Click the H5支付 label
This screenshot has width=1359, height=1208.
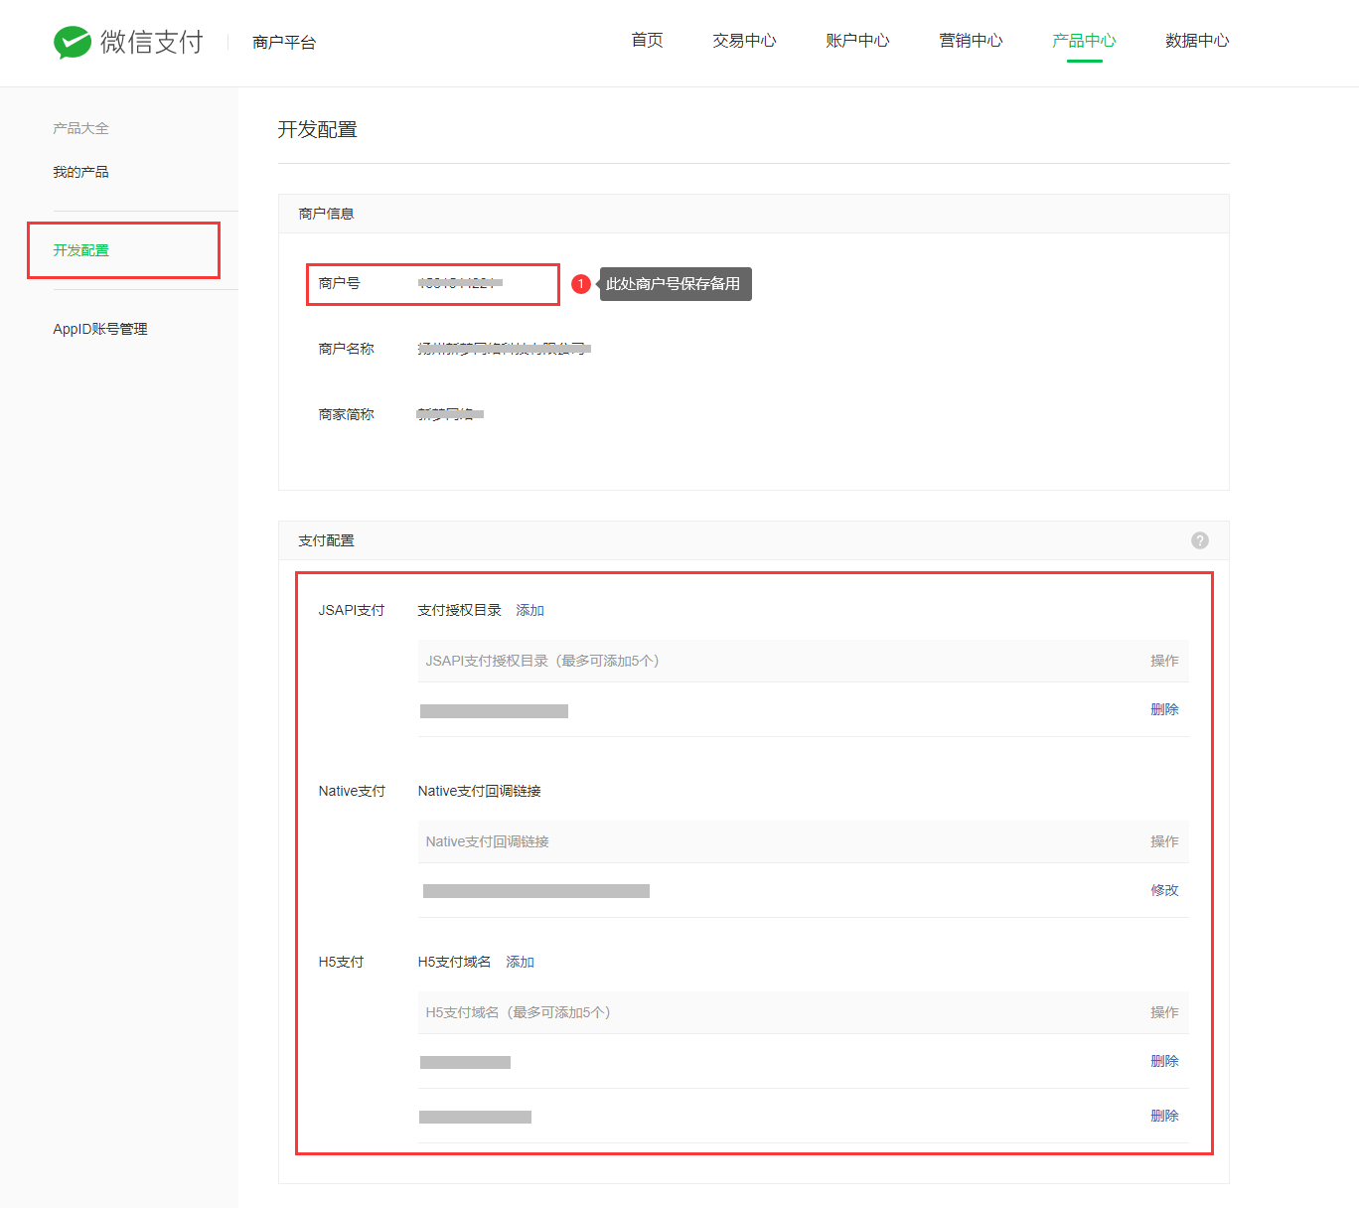(x=341, y=962)
